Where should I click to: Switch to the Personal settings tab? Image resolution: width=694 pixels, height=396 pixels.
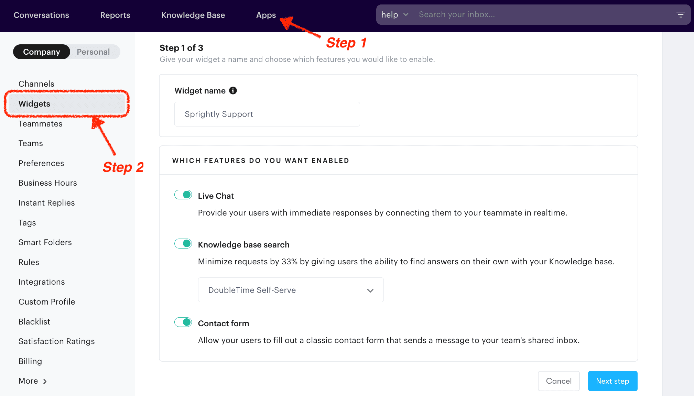coord(94,52)
